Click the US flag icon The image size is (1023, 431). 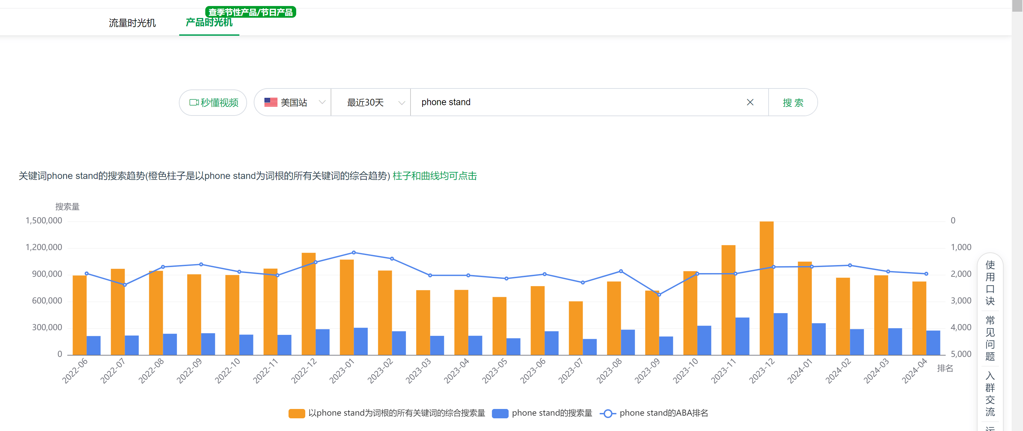pos(271,102)
